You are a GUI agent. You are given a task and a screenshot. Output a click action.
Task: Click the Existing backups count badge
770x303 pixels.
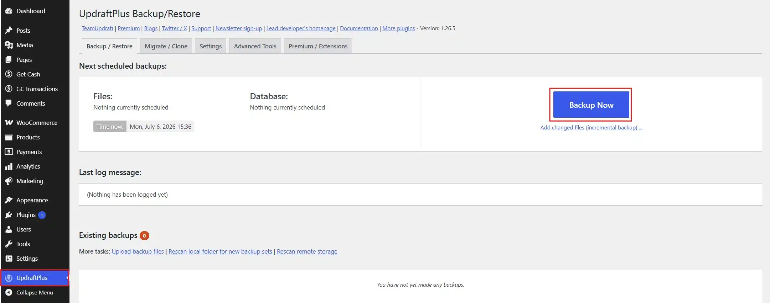click(x=144, y=235)
